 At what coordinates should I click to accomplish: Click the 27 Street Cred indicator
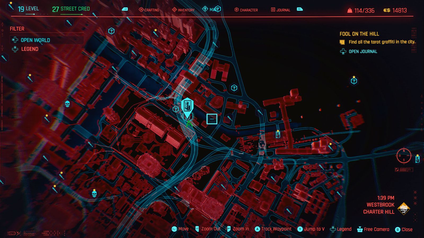pos(71,9)
